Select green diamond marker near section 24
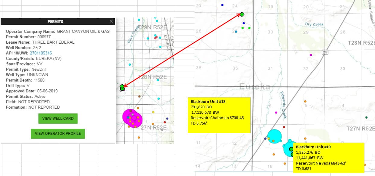The height and width of the screenshot is (176, 375). pyautogui.click(x=242, y=14)
